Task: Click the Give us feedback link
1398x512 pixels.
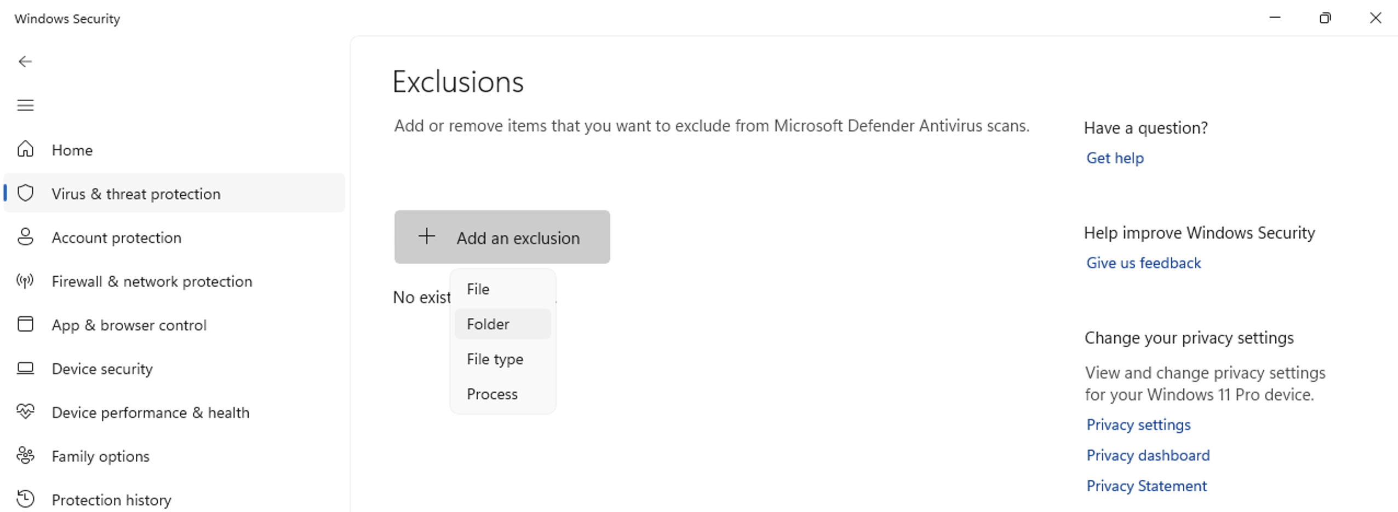Action: (1143, 263)
